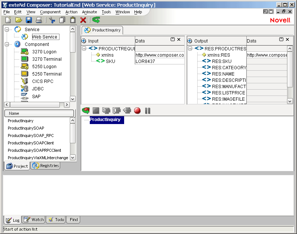Select the highlighted ProductInquiry action
The height and width of the screenshot is (234, 297).
pos(107,120)
